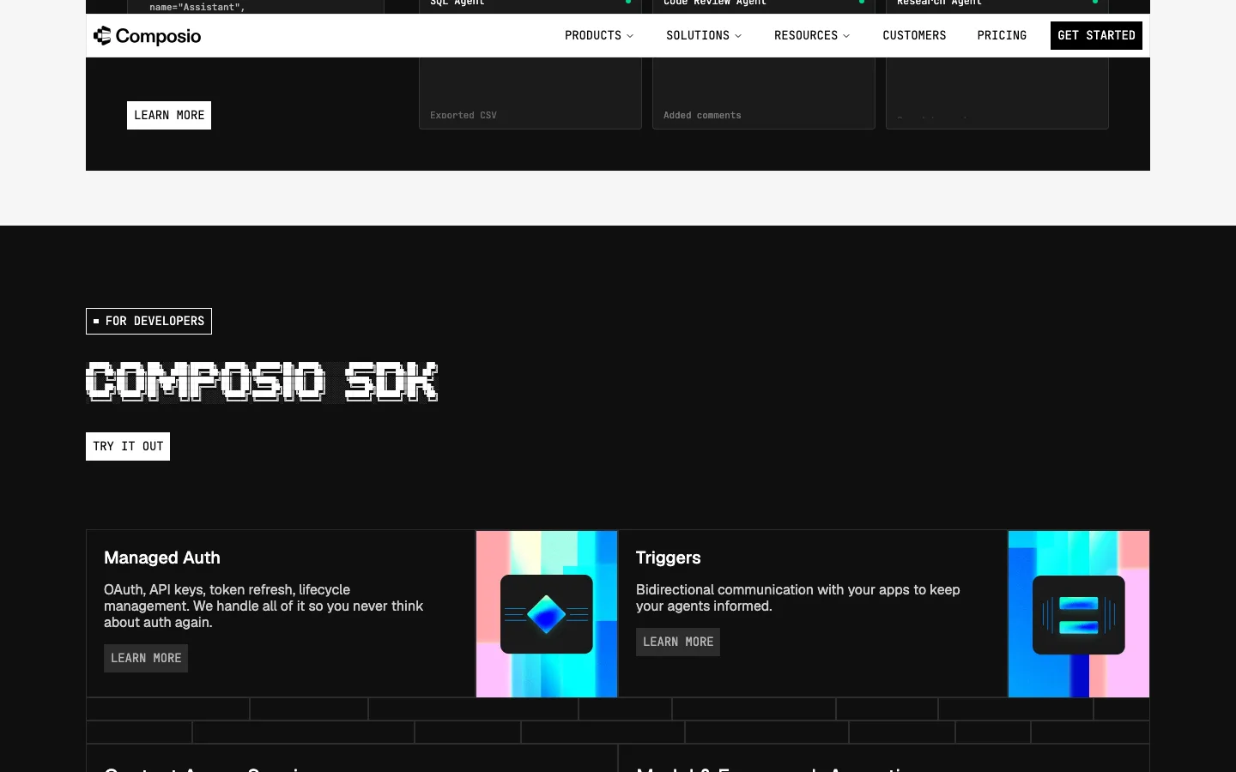1236x772 pixels.
Task: Expand the Products dropdown menu
Action: coord(599,35)
